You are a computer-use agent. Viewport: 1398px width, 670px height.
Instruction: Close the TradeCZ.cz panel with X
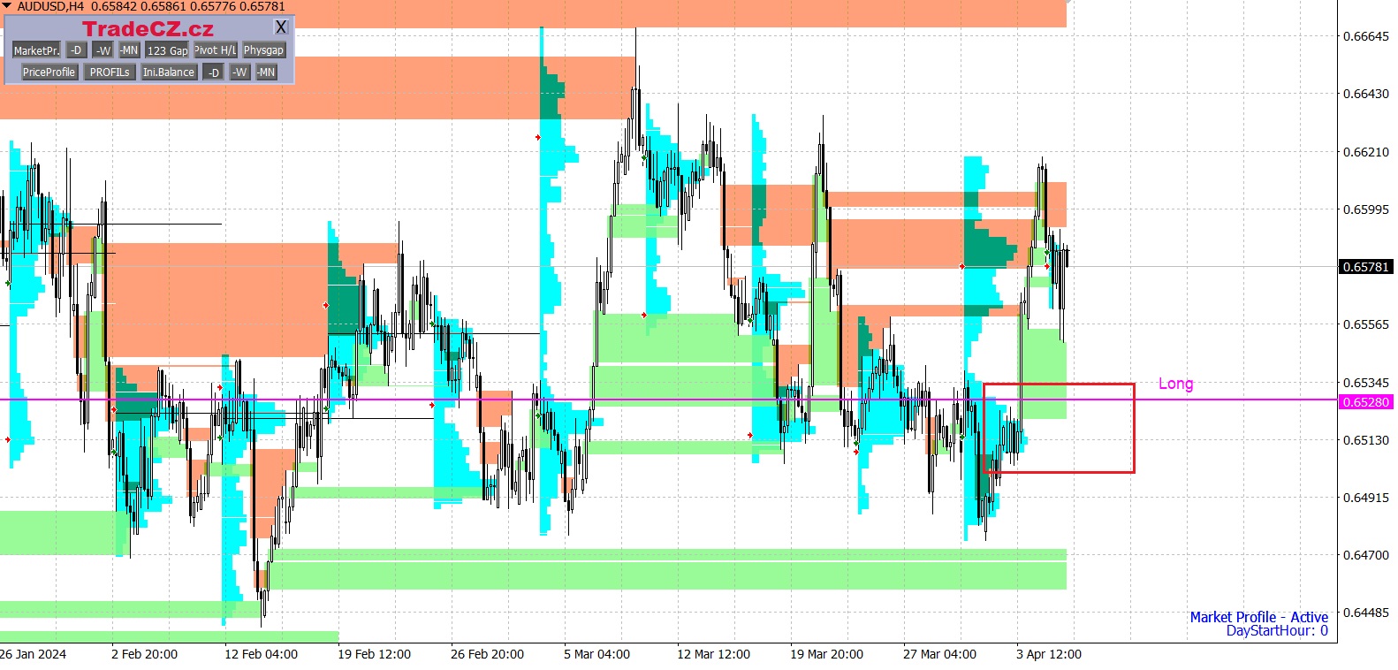point(281,27)
